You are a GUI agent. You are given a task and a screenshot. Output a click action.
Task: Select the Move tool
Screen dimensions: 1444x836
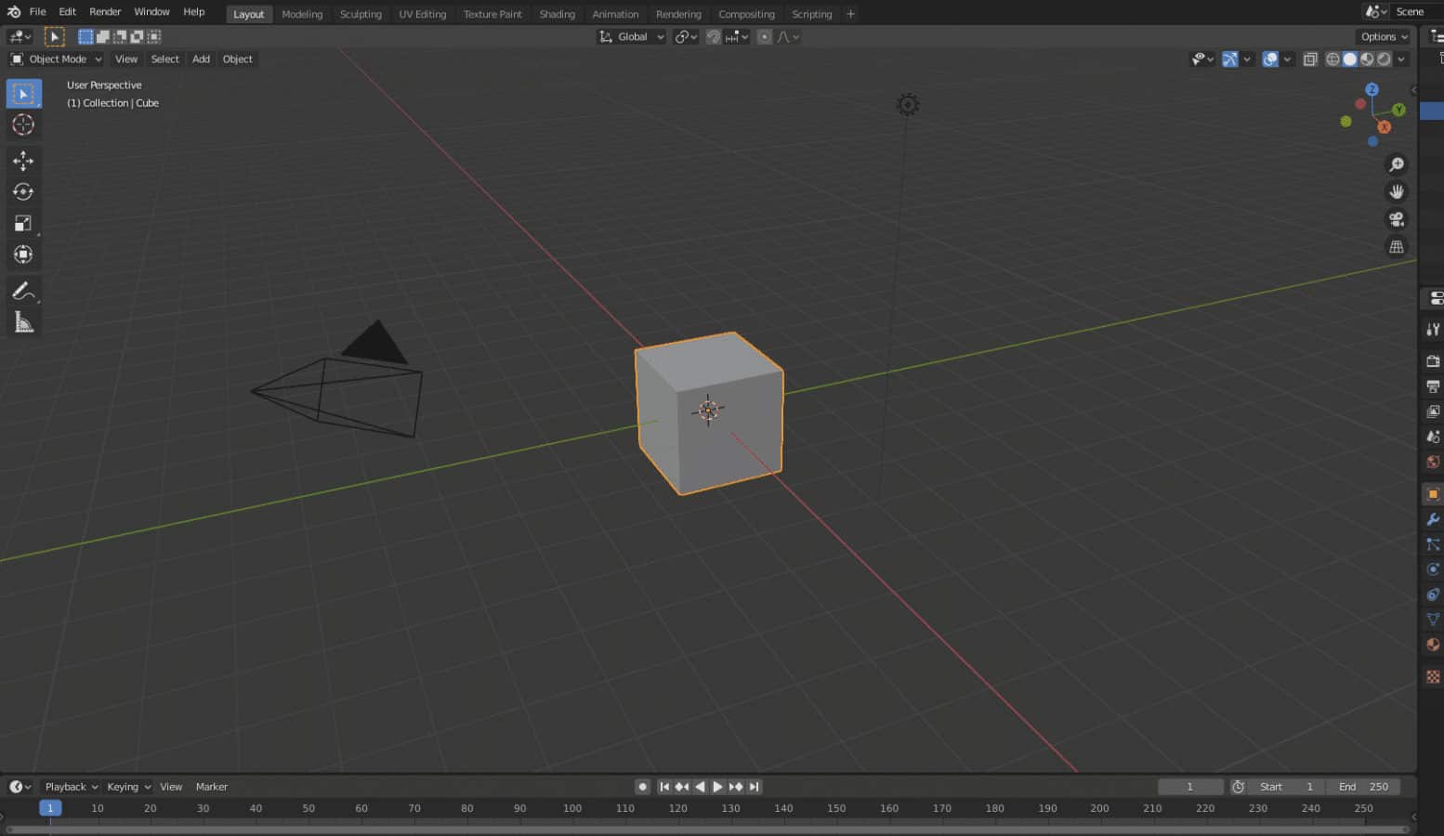(24, 161)
